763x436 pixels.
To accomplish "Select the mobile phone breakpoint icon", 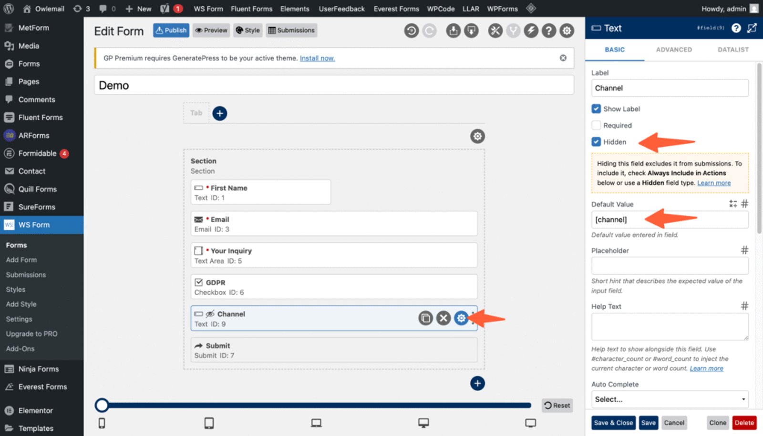I will (x=102, y=423).
